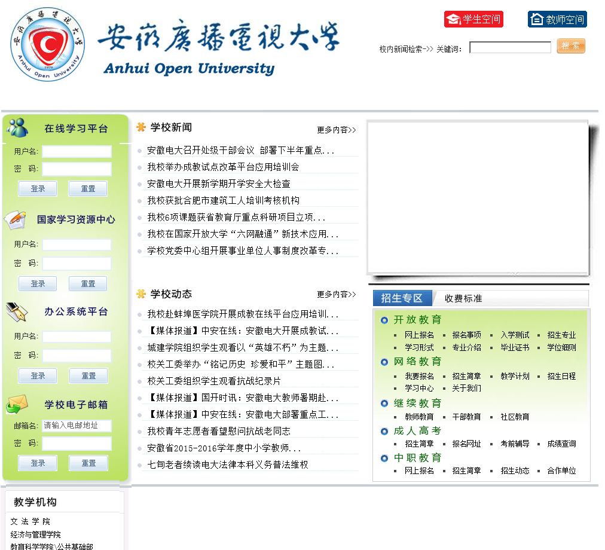
Task: Click the blue bullet beside 继续教育
Action: click(x=384, y=404)
